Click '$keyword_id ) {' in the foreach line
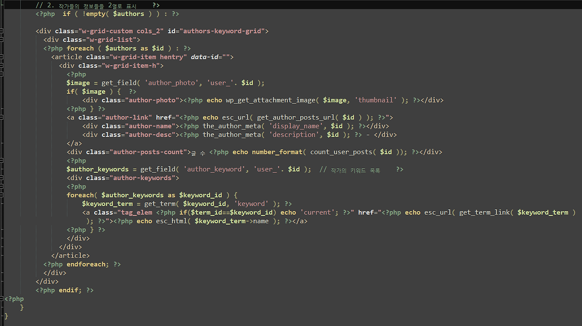The image size is (582, 326). (x=208, y=195)
